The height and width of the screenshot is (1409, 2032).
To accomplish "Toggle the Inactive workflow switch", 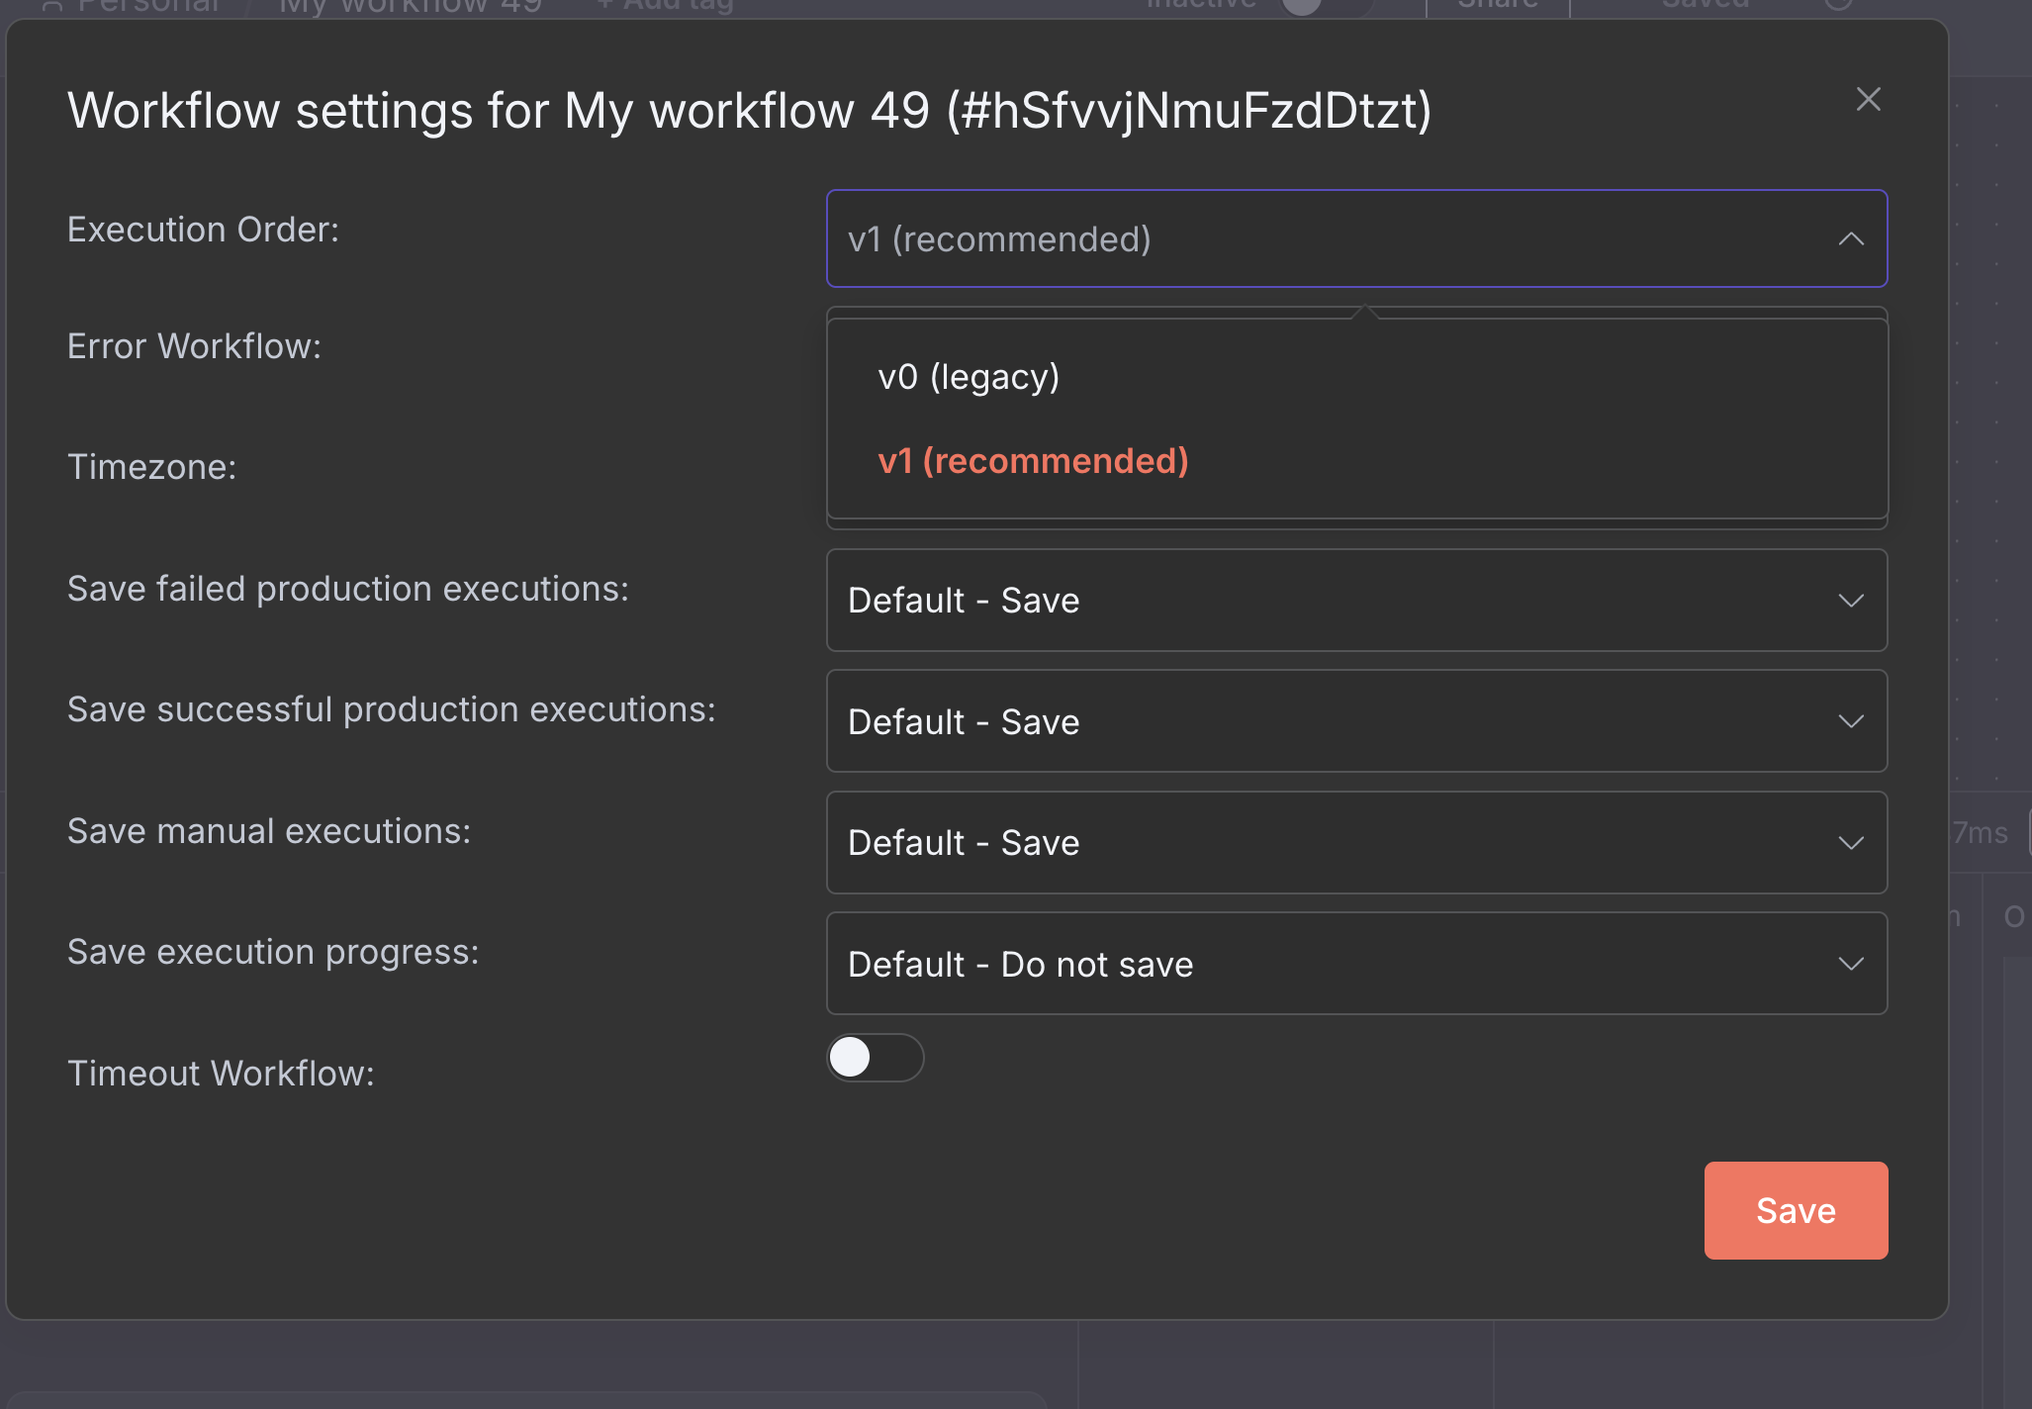I will coord(1321,6).
